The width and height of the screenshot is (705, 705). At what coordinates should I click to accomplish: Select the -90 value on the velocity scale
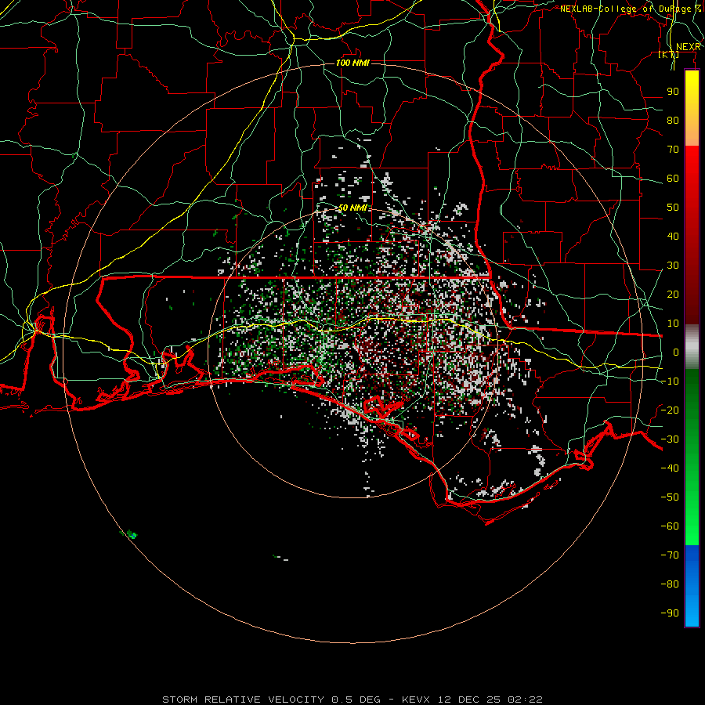(670, 613)
